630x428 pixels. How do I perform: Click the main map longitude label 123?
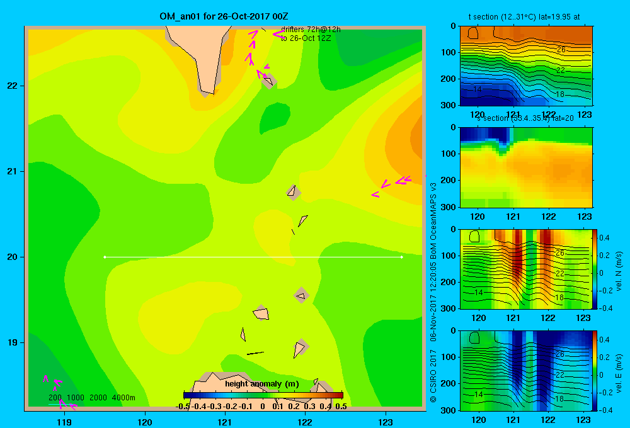pos(386,422)
